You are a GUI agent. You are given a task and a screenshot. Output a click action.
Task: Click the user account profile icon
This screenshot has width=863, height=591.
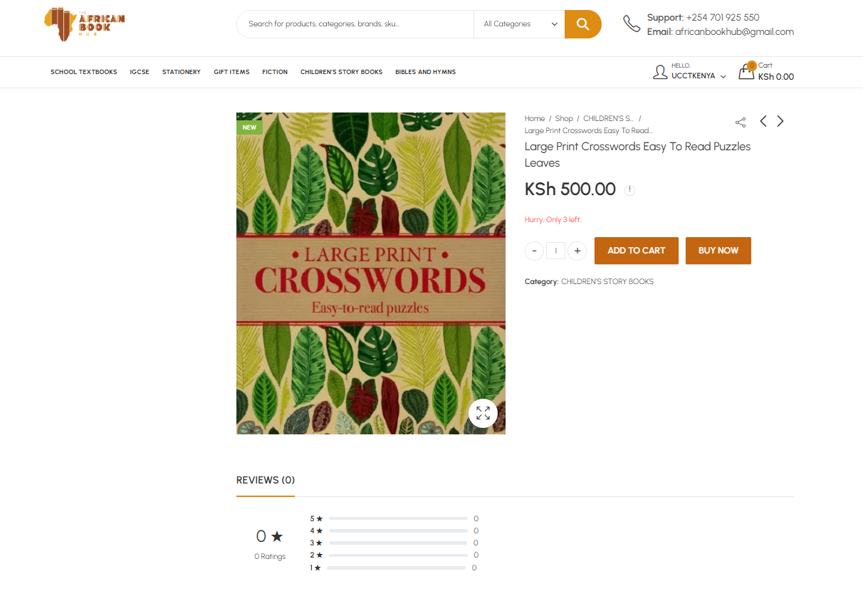click(x=660, y=72)
